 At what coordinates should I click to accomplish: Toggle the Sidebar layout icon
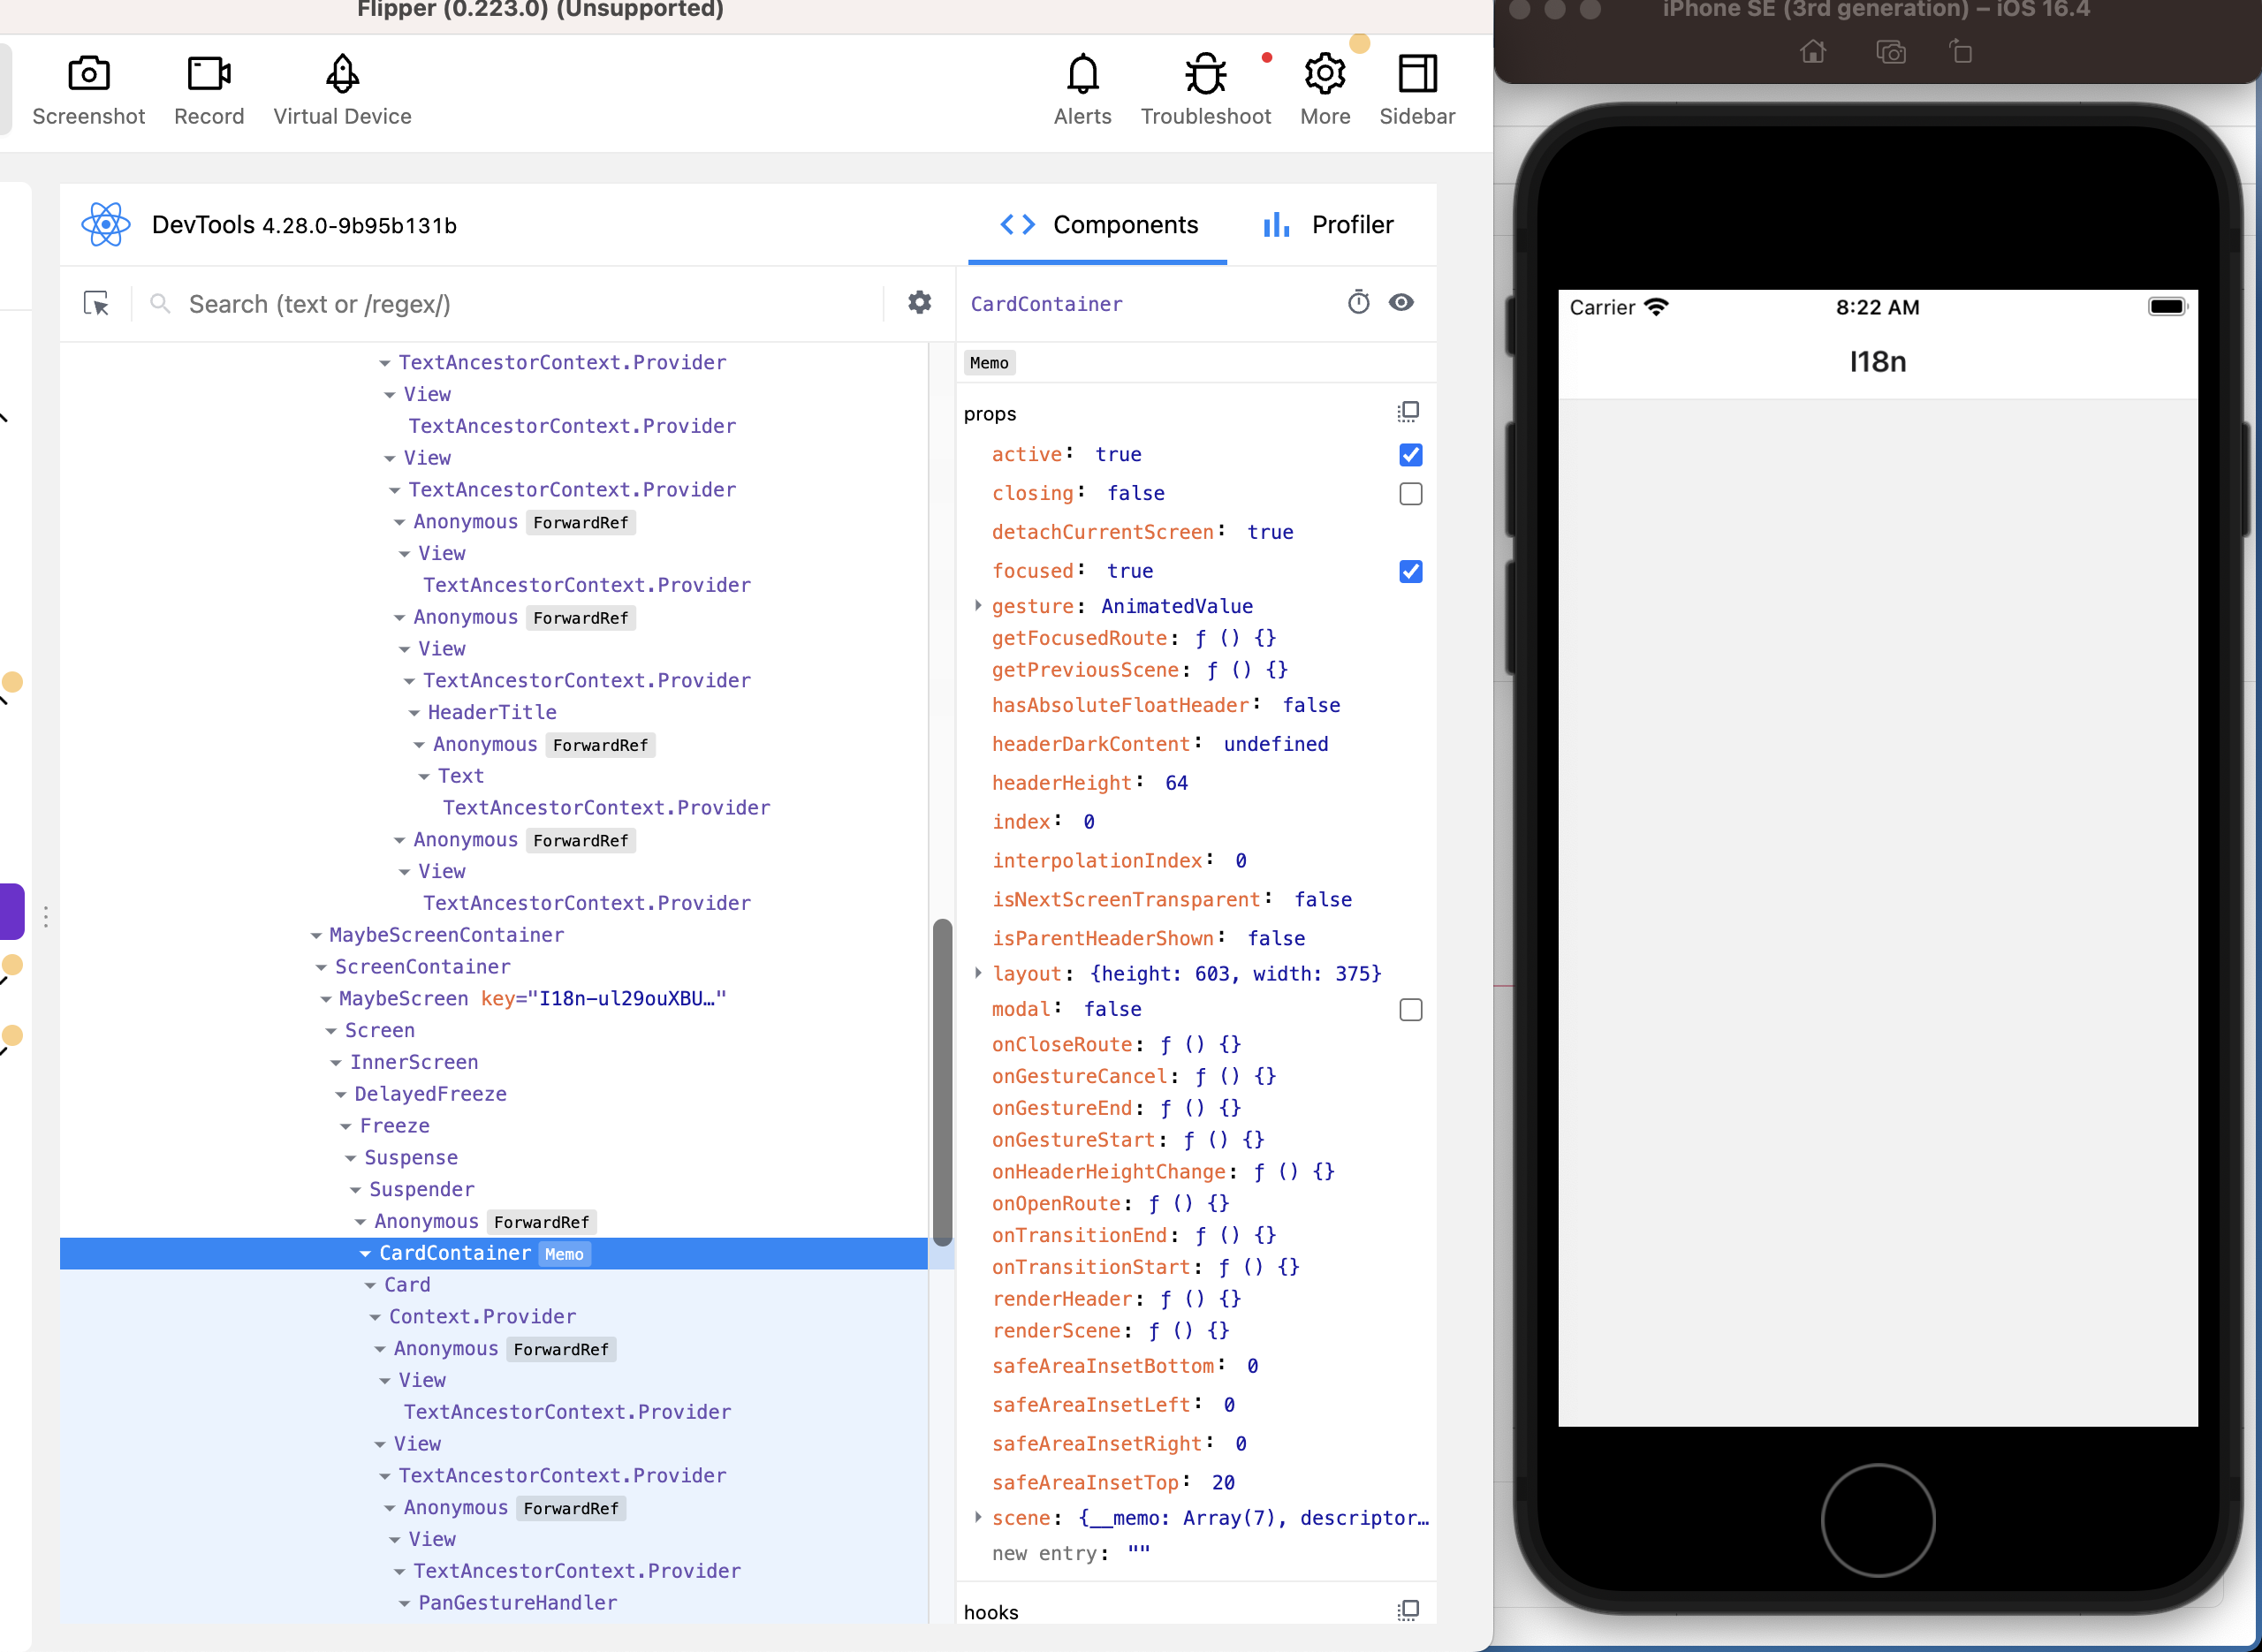tap(1417, 74)
